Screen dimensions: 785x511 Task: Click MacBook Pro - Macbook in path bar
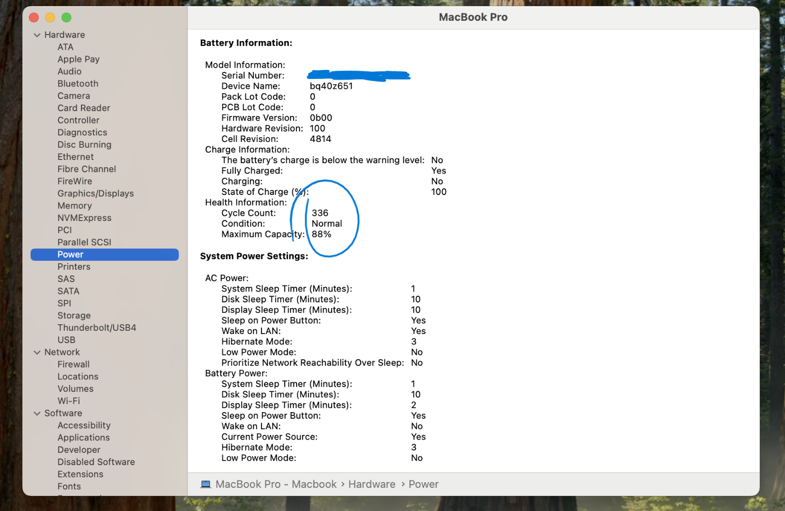[276, 484]
